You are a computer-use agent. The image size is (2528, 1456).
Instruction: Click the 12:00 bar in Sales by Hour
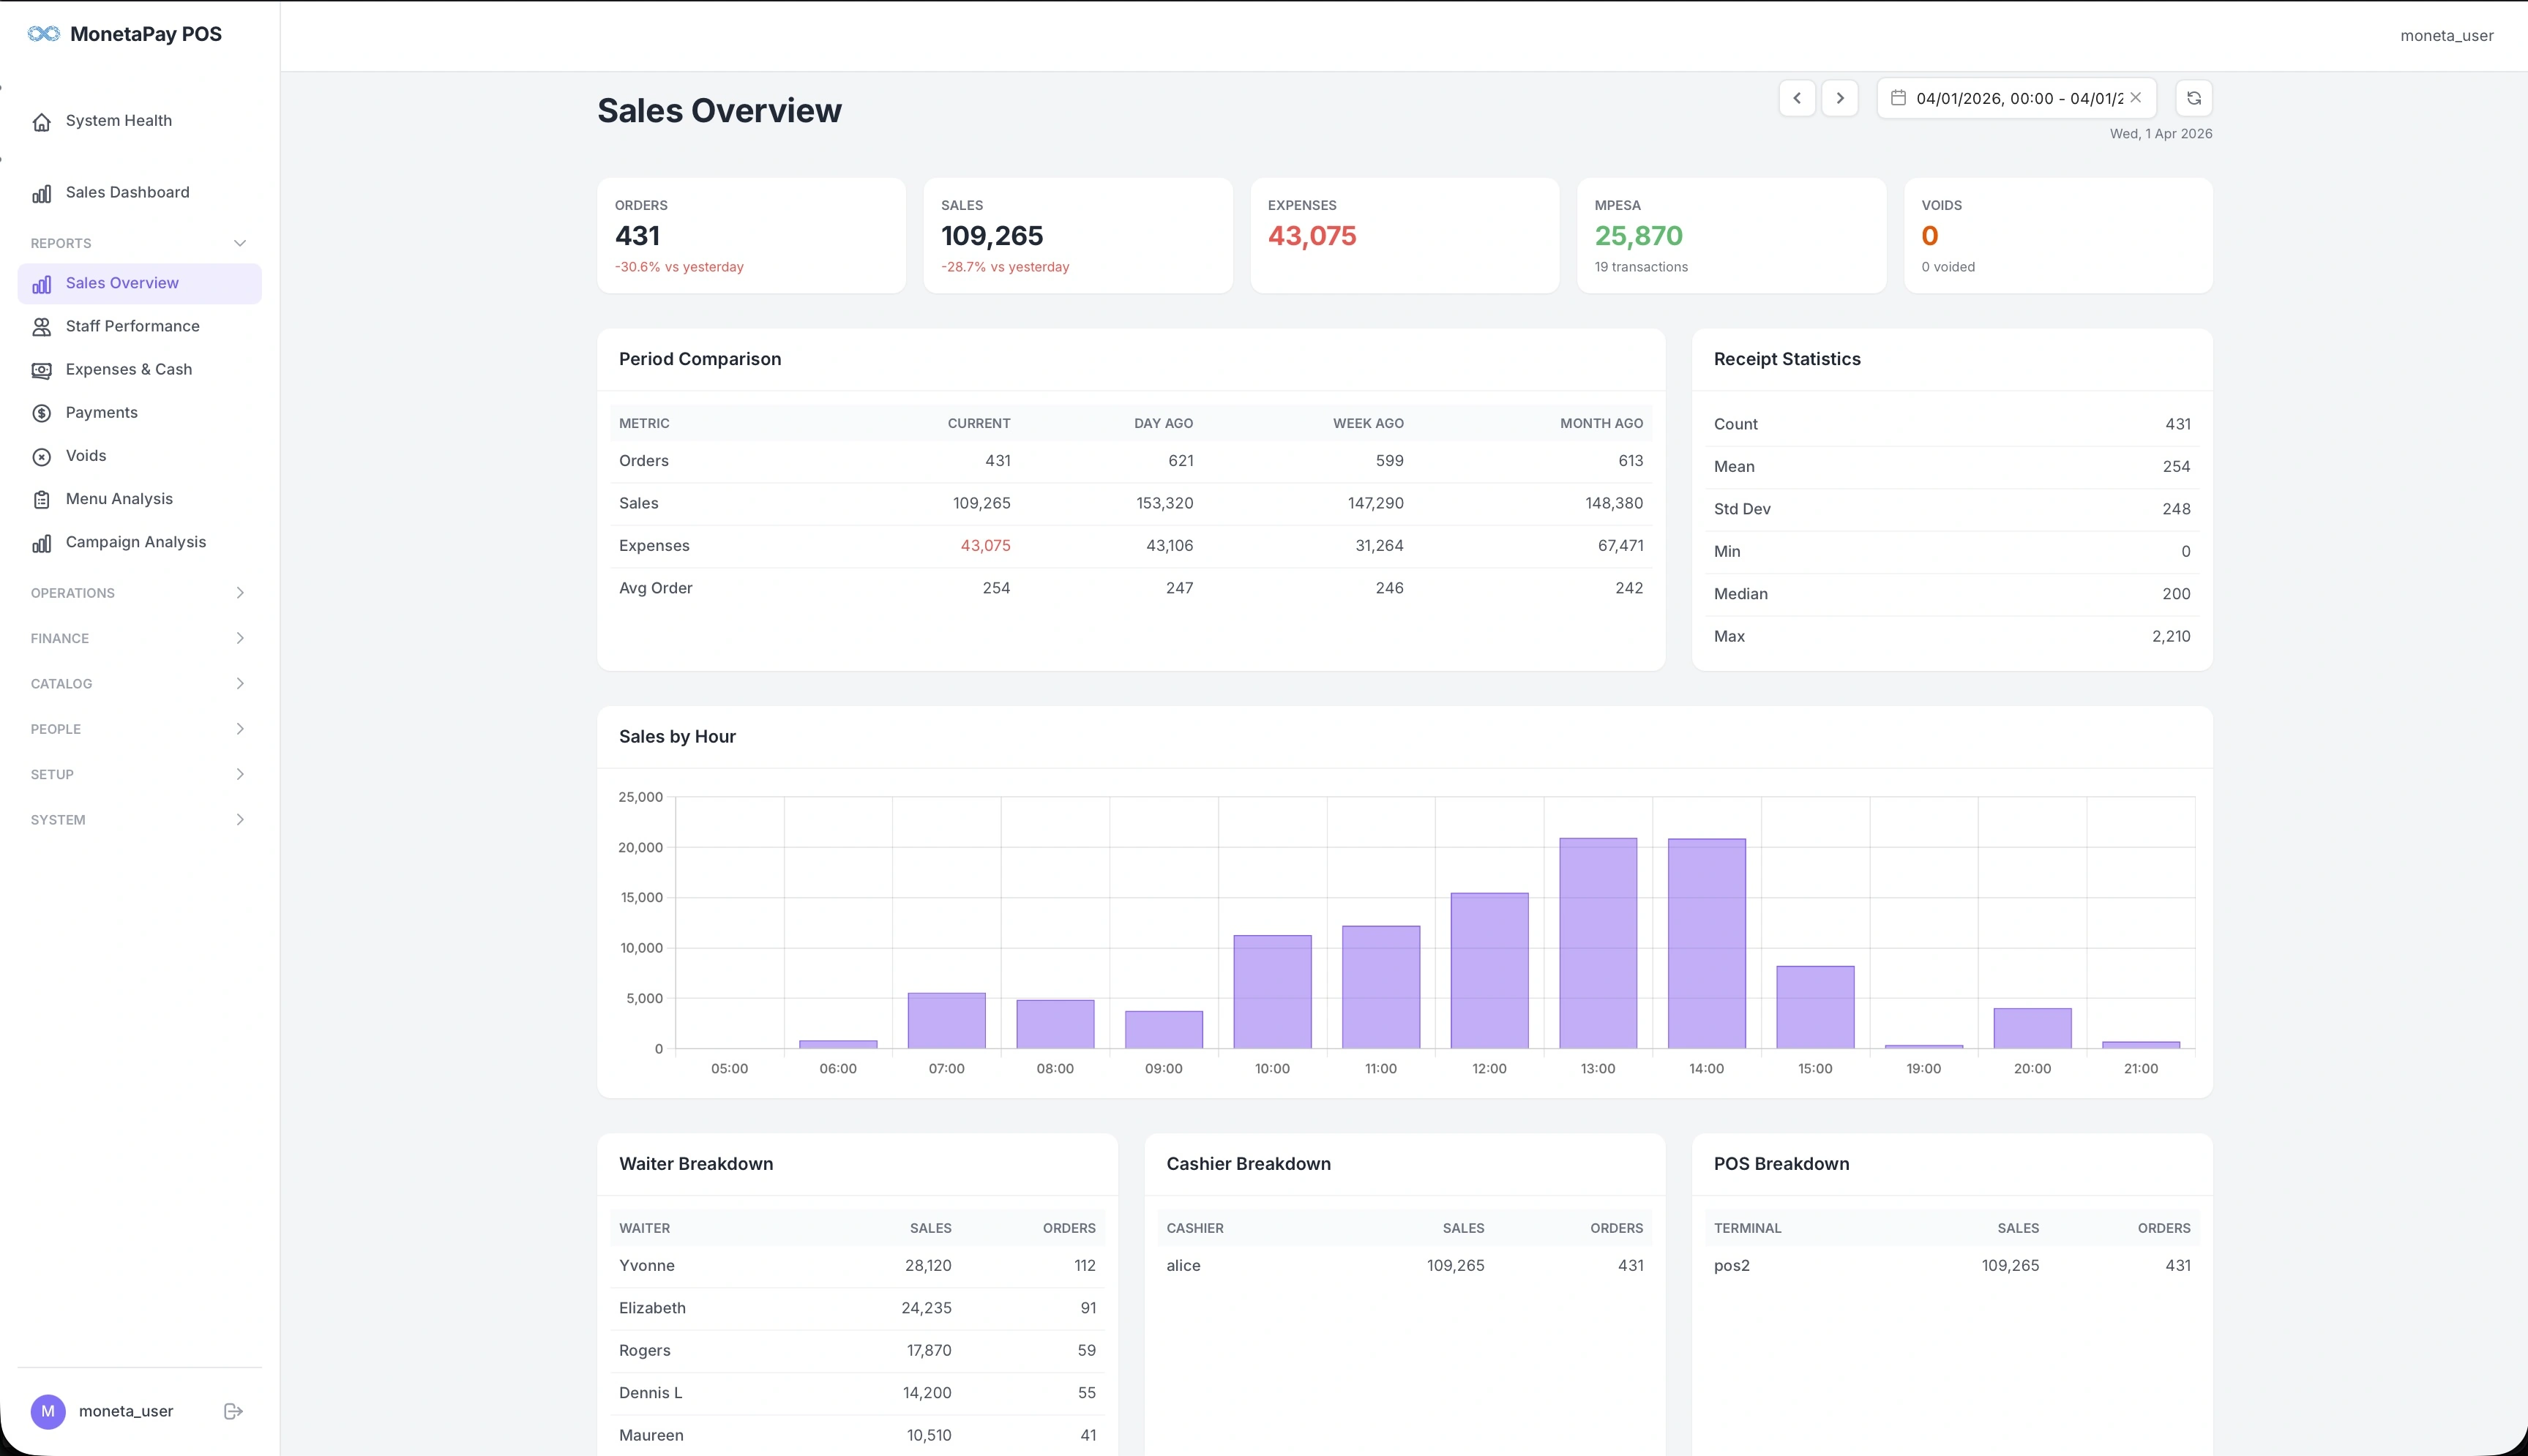[1490, 971]
